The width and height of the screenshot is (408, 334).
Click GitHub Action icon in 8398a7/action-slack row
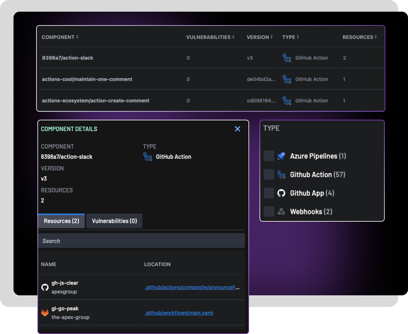click(x=287, y=58)
